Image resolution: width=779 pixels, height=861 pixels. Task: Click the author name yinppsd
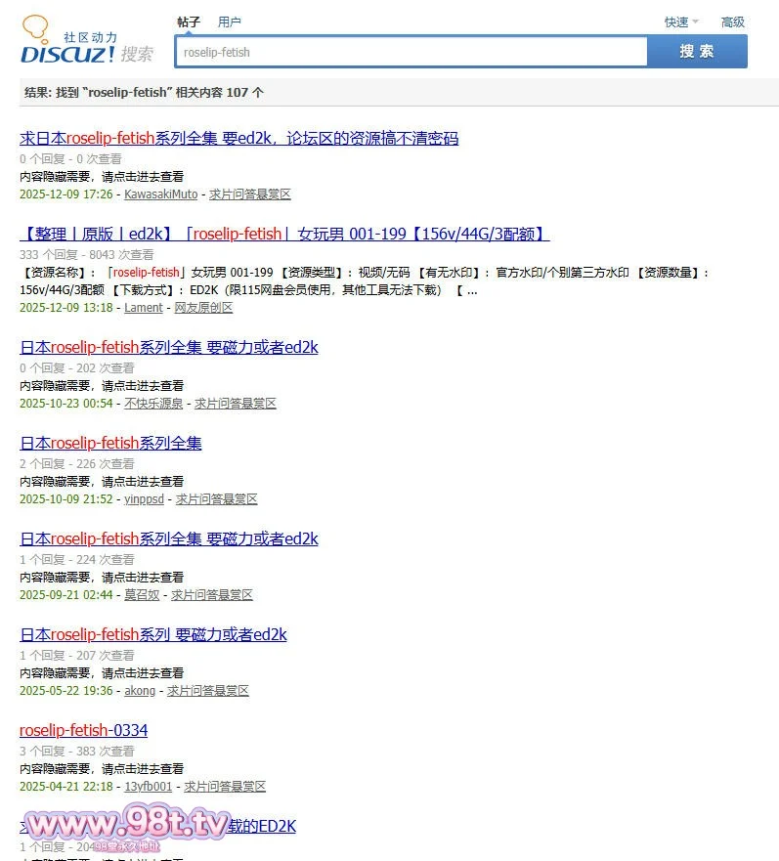(144, 499)
